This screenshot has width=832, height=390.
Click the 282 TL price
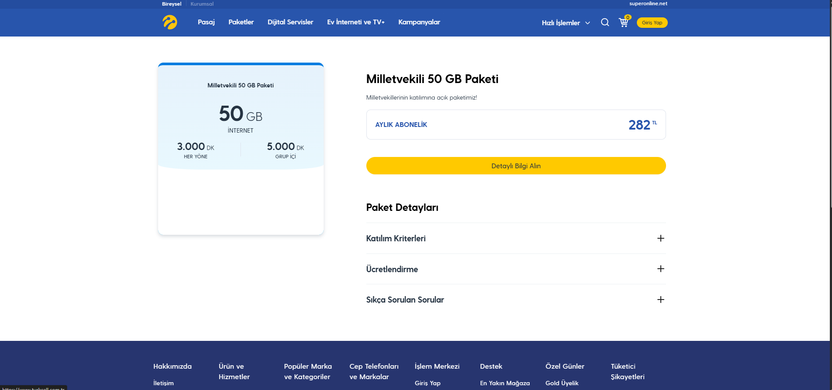(643, 125)
